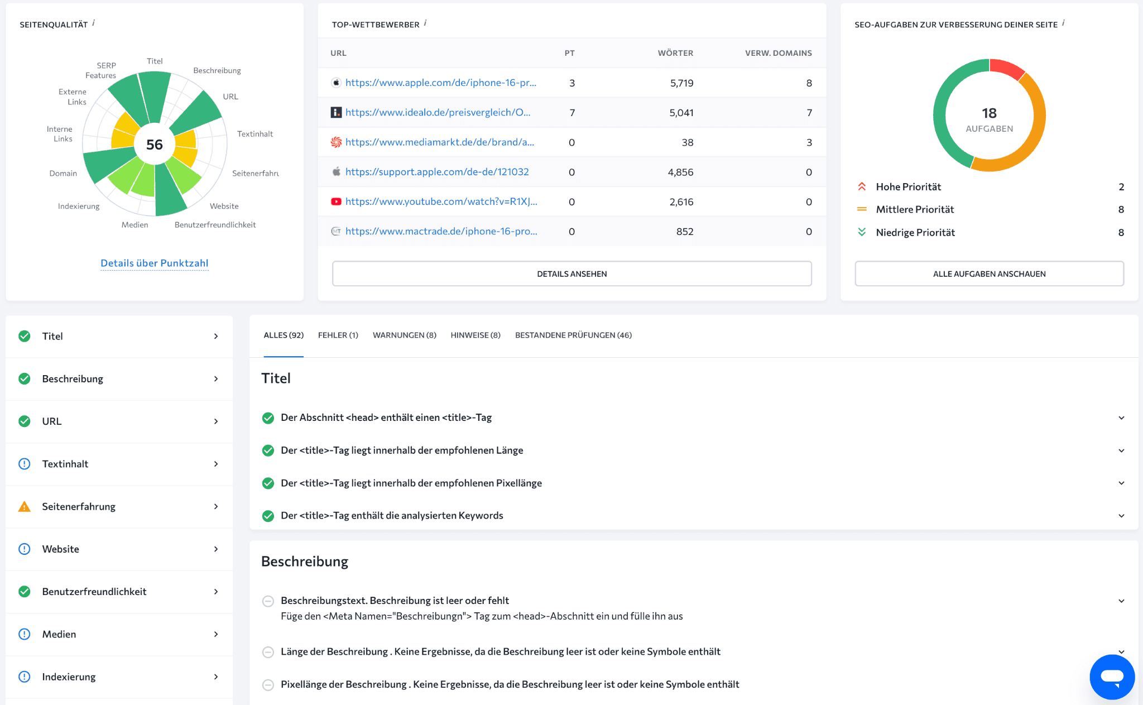
Task: Click minus icon for Länge der Beschreibung row
Action: 268,652
